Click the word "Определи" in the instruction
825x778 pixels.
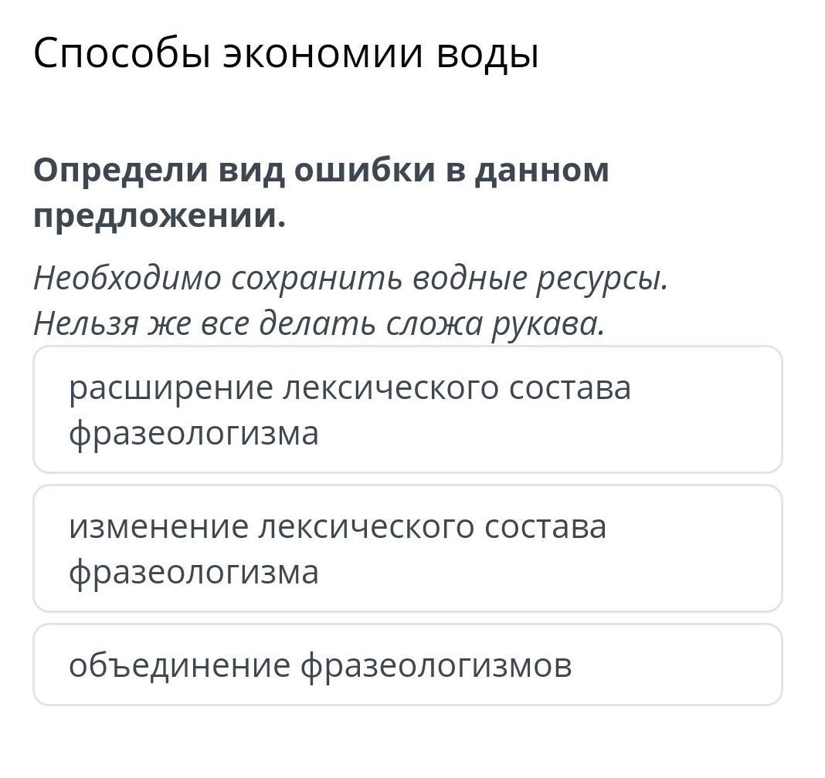(118, 171)
